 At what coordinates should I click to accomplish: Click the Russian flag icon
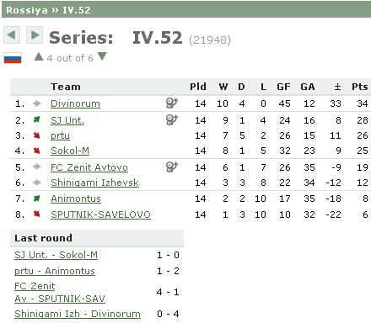(x=13, y=58)
